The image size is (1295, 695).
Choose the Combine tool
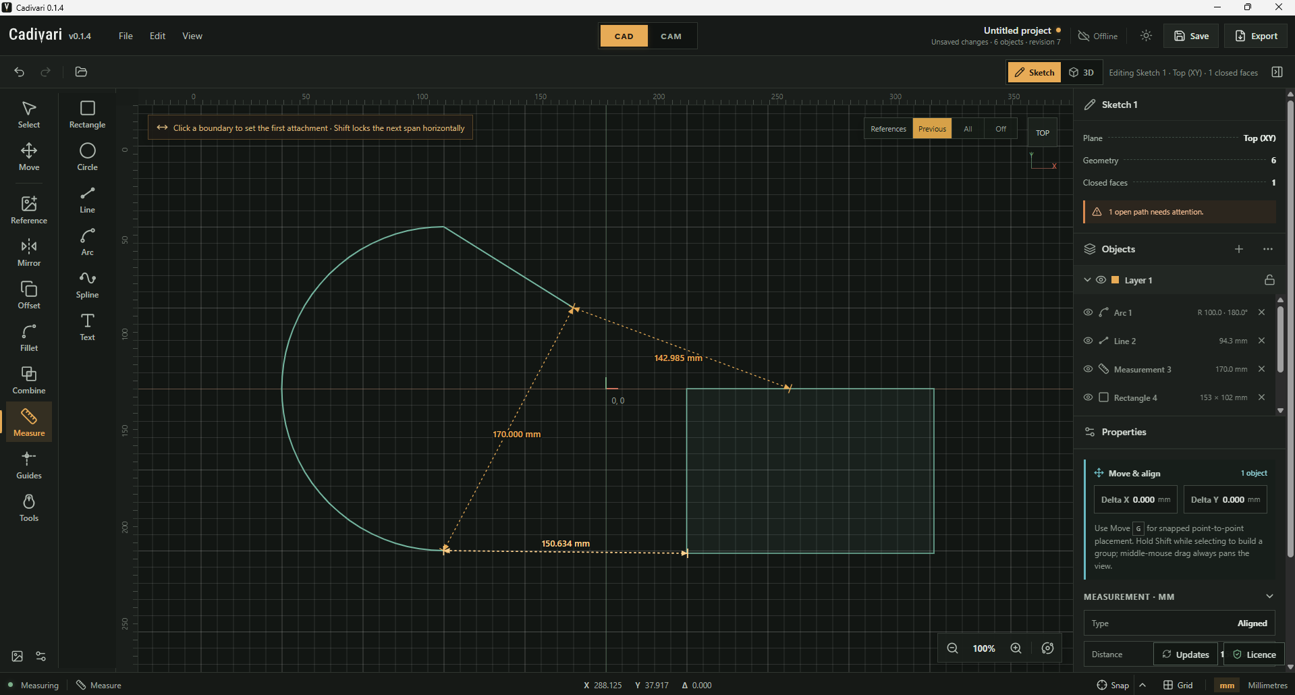point(29,381)
